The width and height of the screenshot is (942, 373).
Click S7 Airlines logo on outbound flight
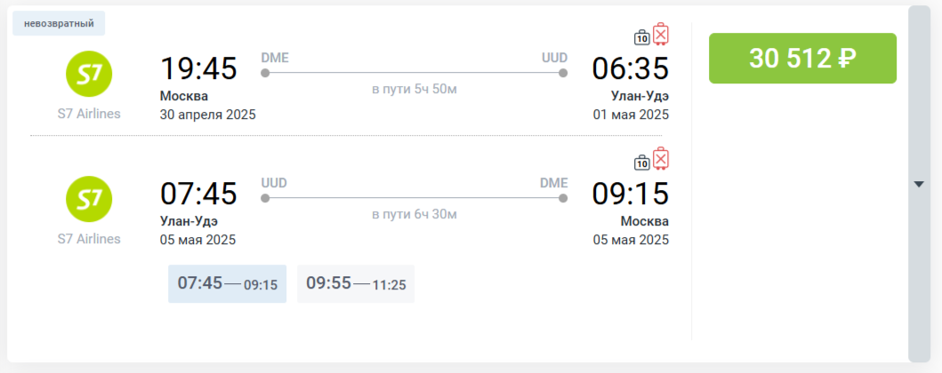click(x=89, y=75)
